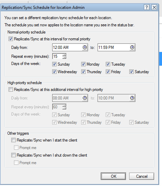Toggle high-priority Tuesday checkbox
Image resolution: width=162 pixels, height=186 pixels.
[108, 115]
